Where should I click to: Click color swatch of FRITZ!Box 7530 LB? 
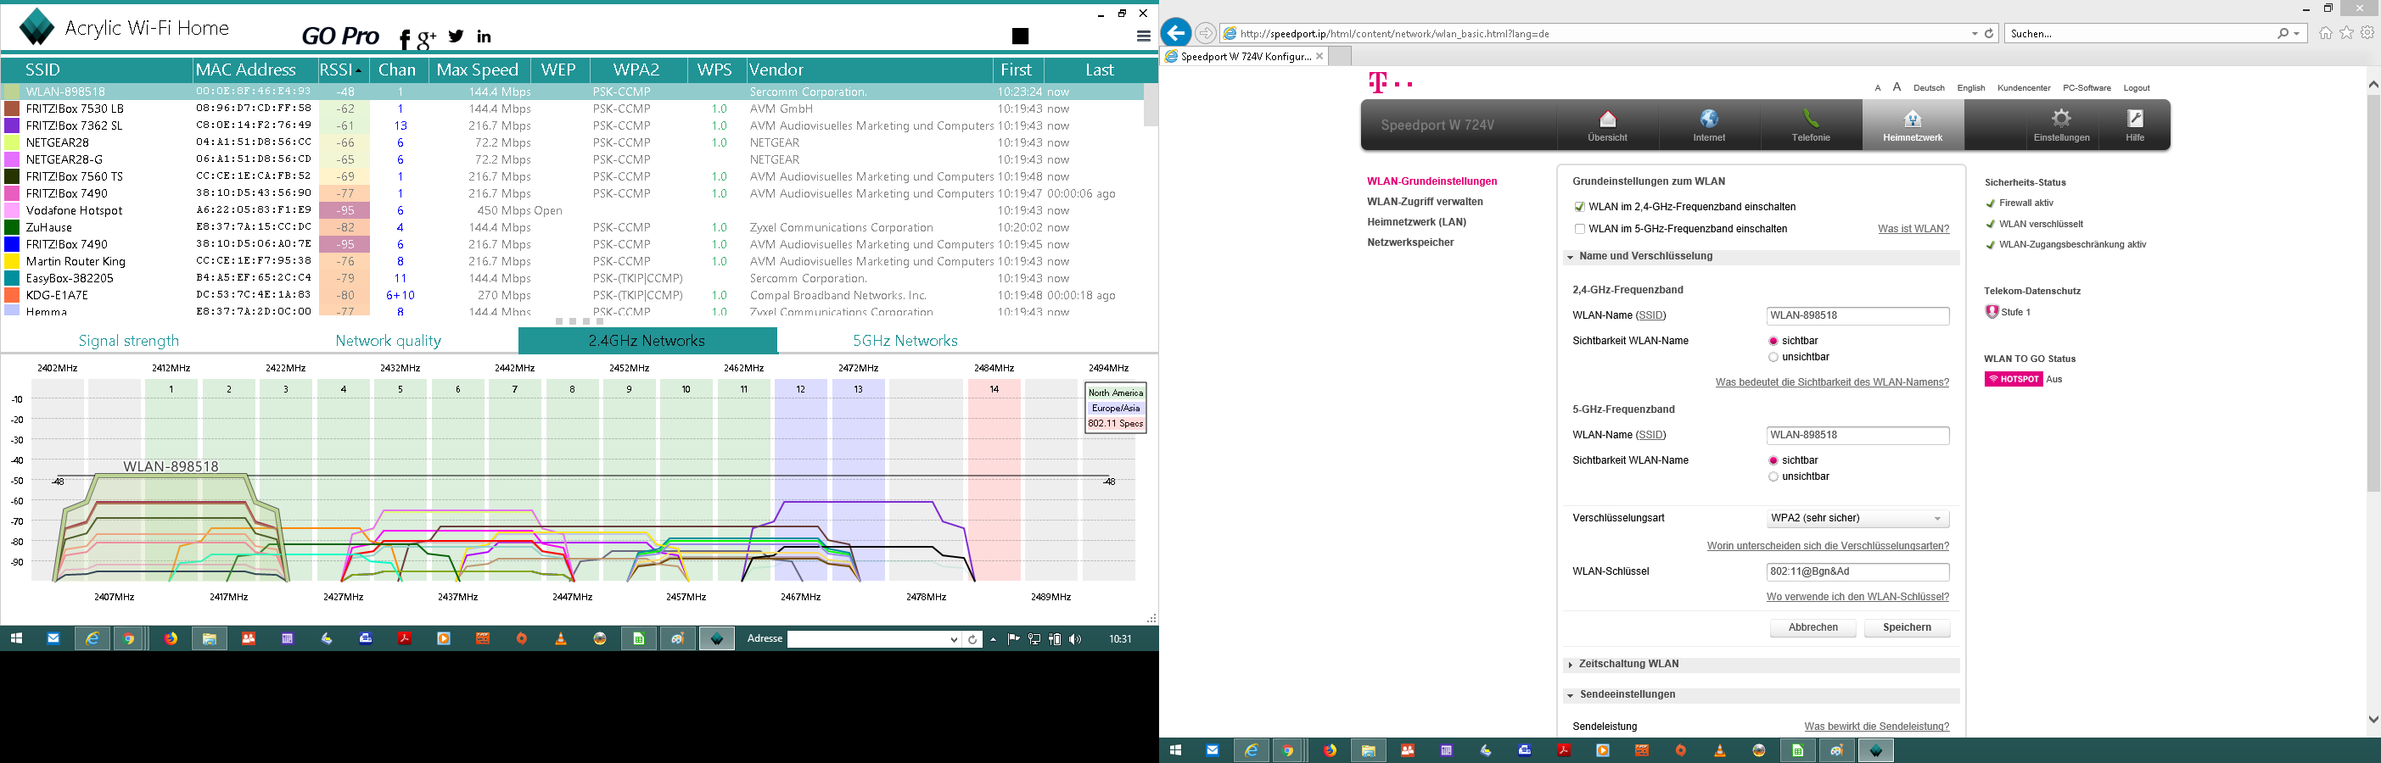point(12,109)
